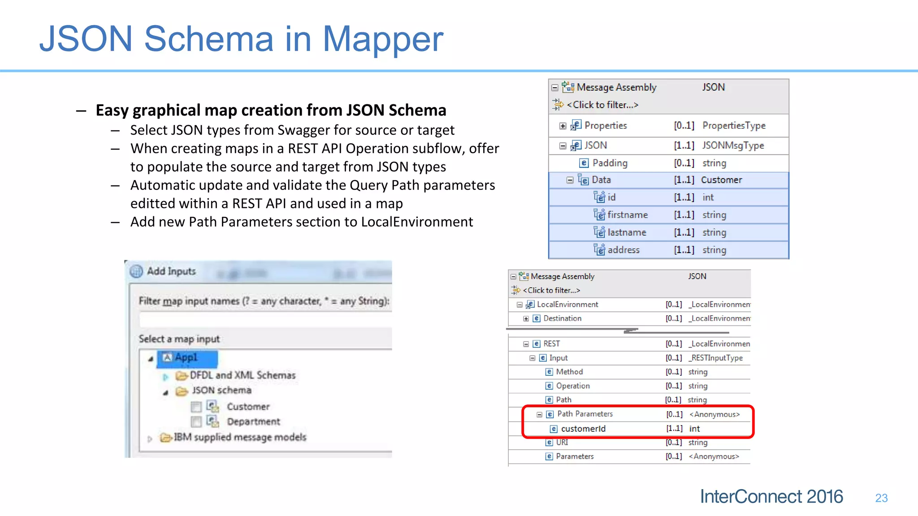Click the Message Assembly icon in top panel
Image resolution: width=918 pixels, height=516 pixels.
coord(568,87)
